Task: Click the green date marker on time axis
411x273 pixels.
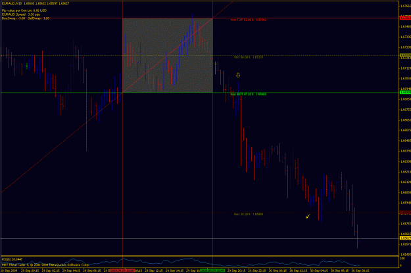Action: coord(212,270)
